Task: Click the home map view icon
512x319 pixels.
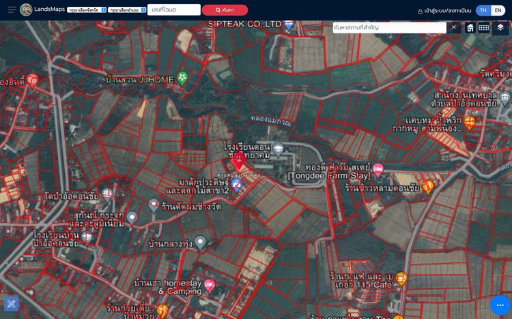Action: [470, 27]
